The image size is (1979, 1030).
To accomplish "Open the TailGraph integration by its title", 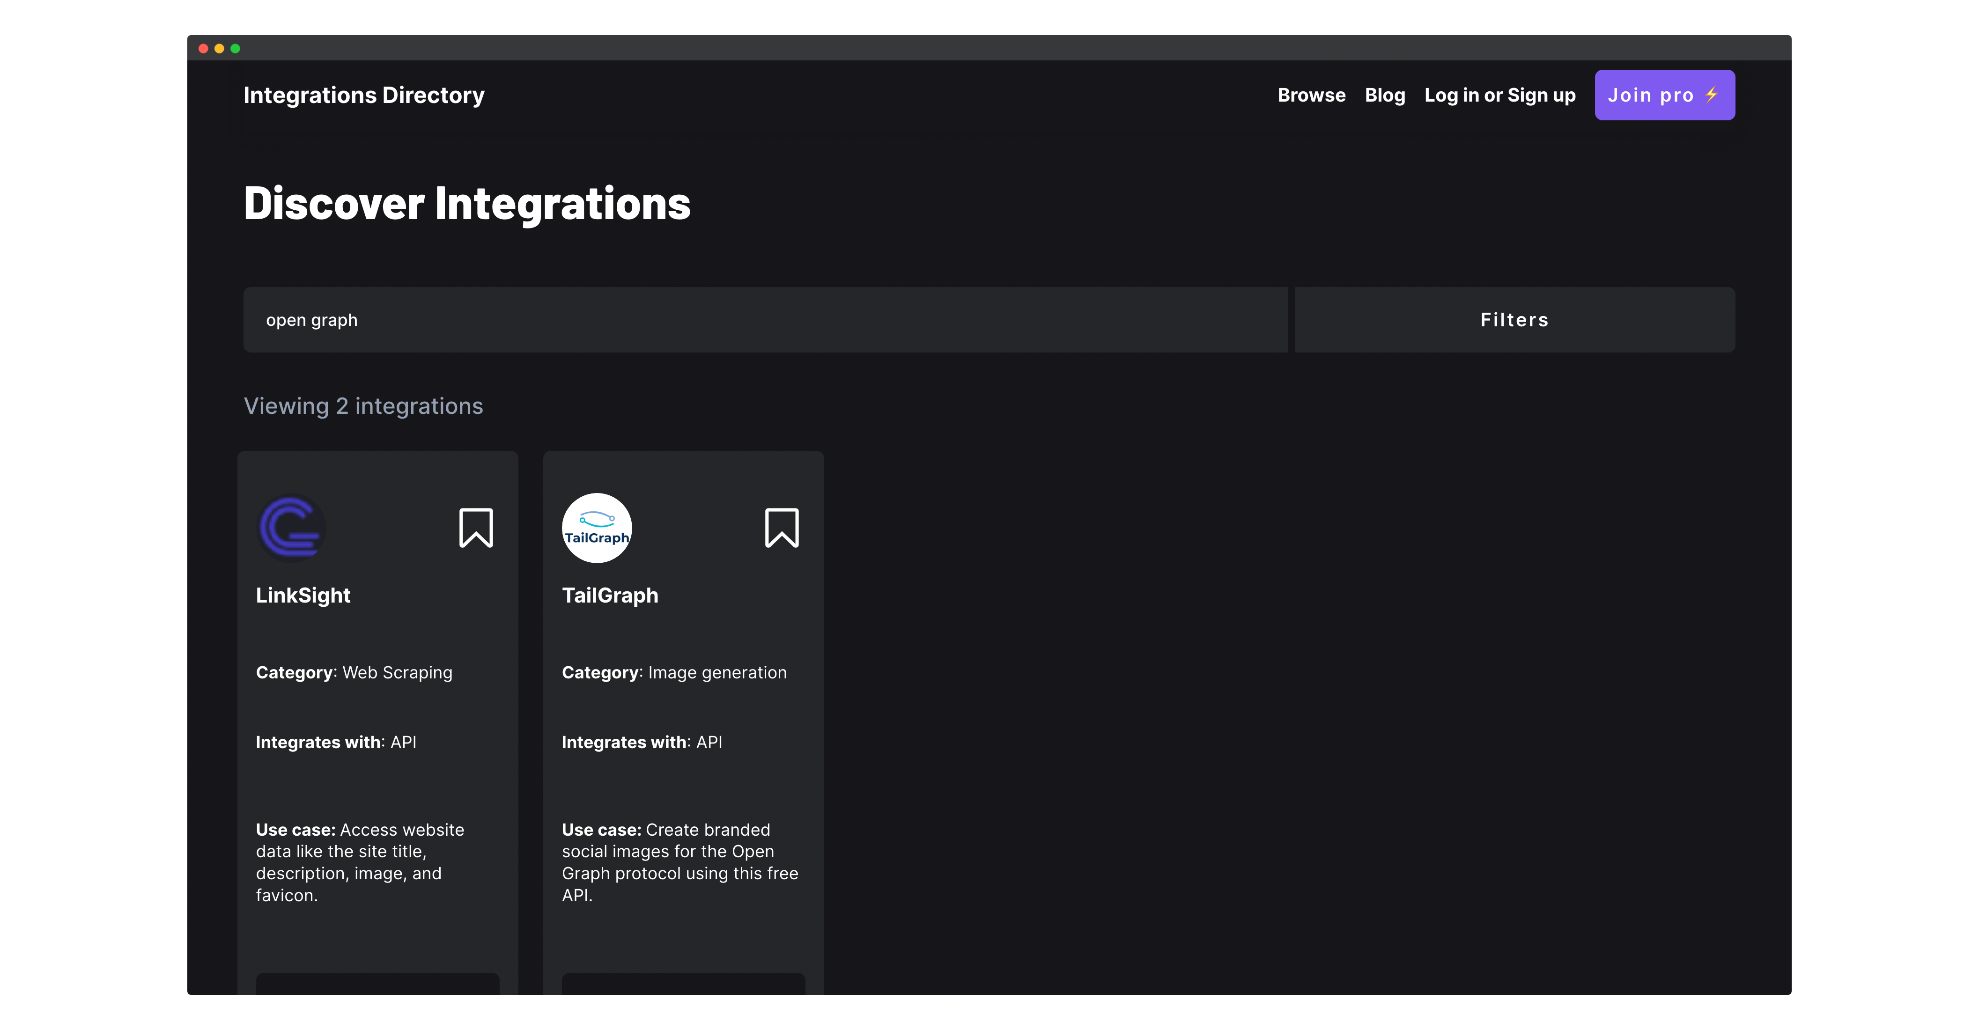I will pos(610,595).
